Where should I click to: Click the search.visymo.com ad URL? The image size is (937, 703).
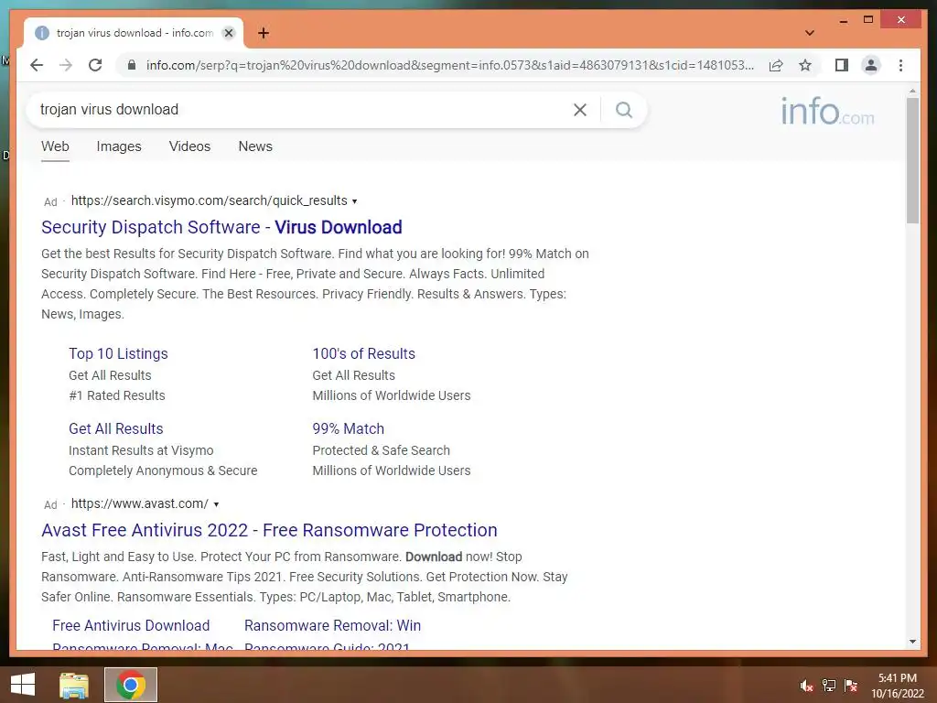(210, 200)
